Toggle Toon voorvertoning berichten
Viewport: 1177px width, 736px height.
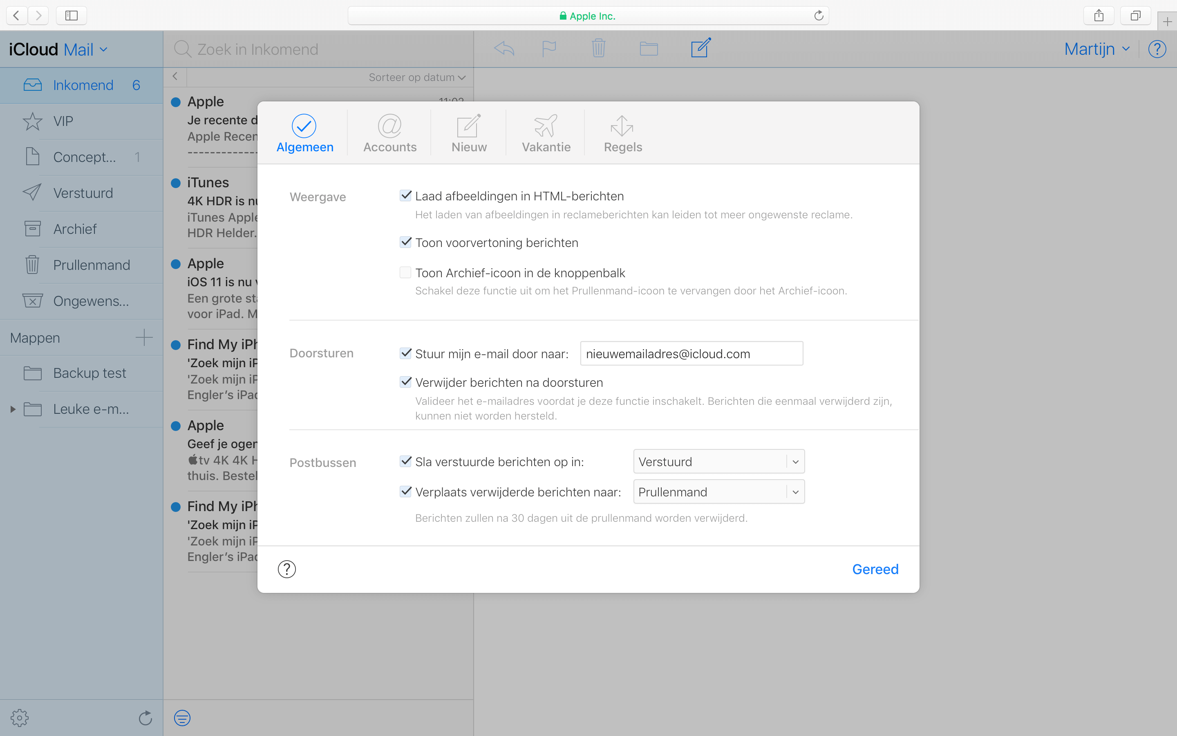tap(406, 242)
